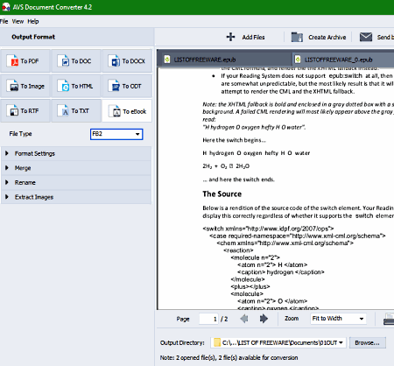Click the "Here the switch begins..." line
Image resolution: width=394 pixels, height=366 pixels.
coord(234,140)
